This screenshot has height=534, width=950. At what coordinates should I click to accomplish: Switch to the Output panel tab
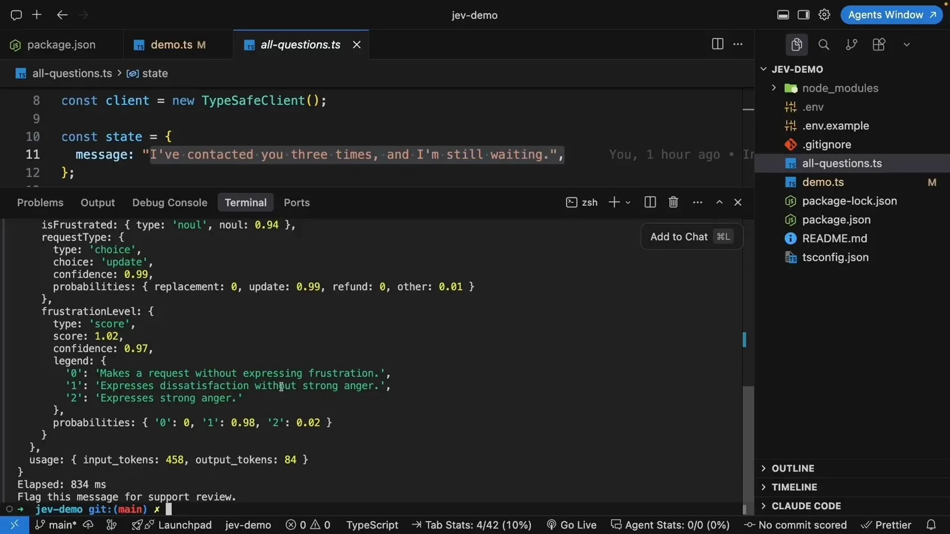(x=98, y=202)
